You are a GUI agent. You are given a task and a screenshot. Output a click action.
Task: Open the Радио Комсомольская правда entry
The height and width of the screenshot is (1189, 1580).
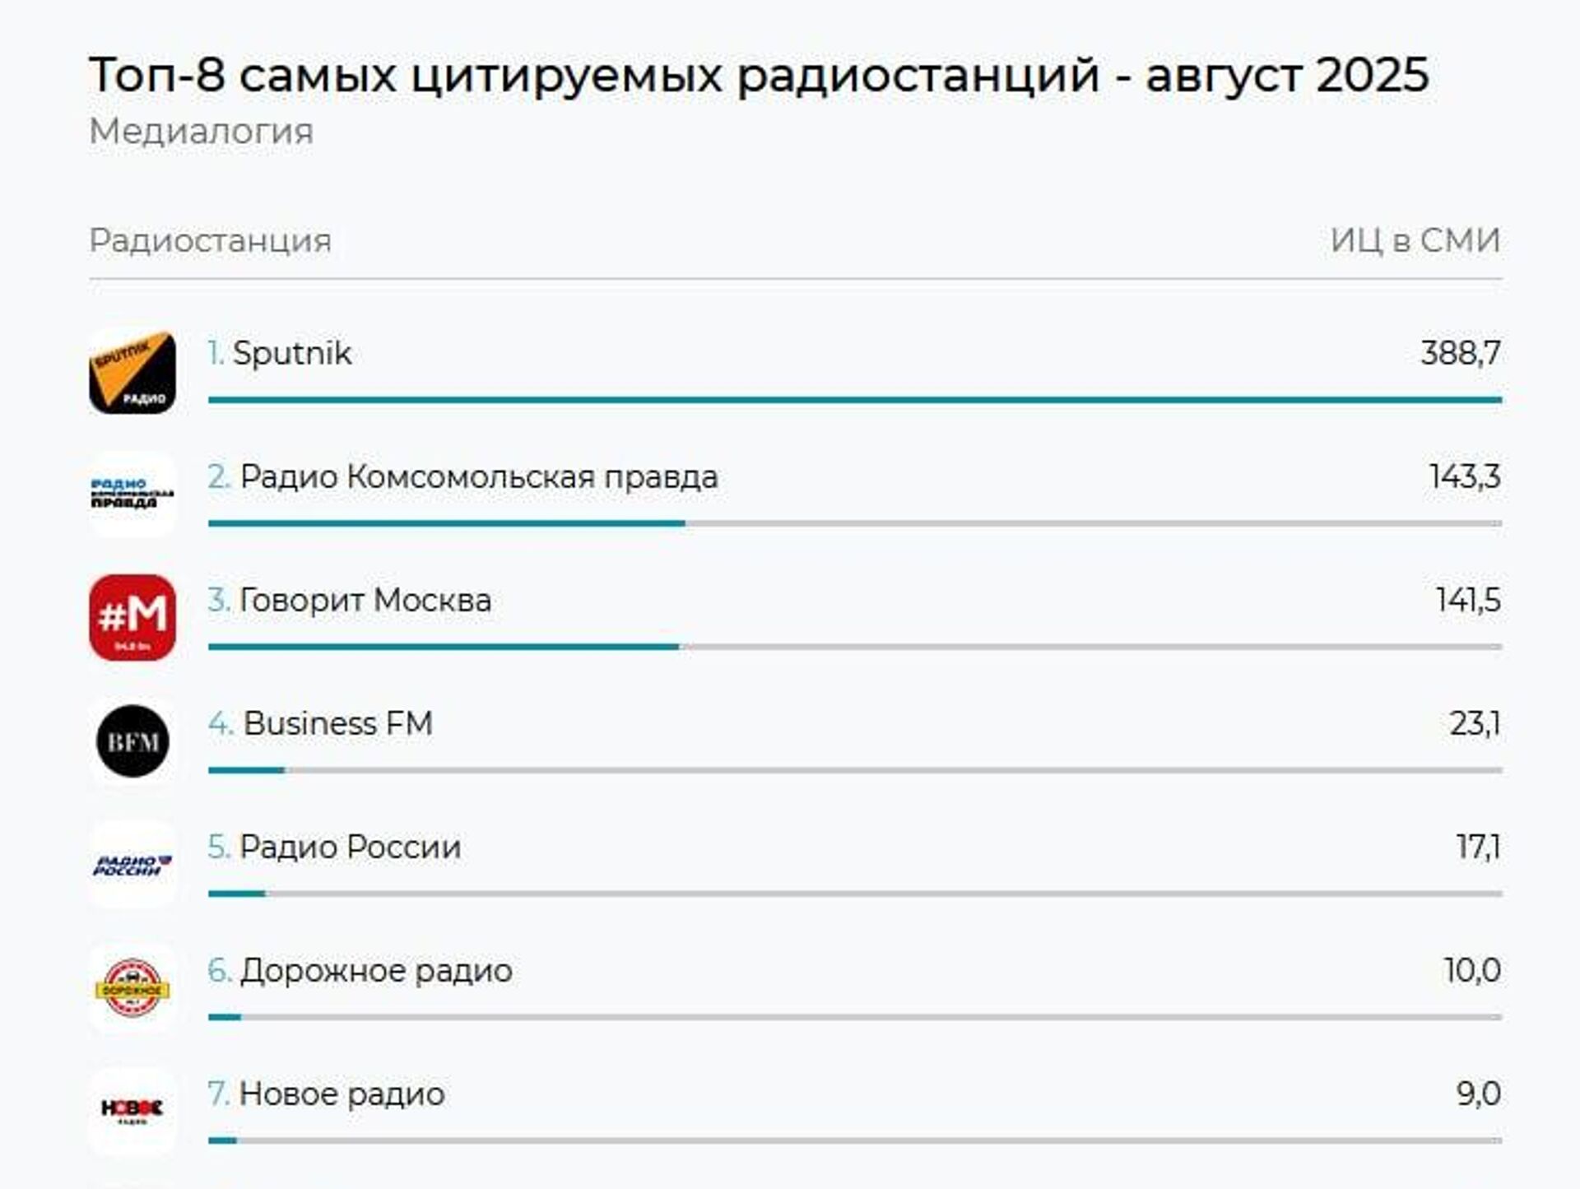click(x=478, y=477)
